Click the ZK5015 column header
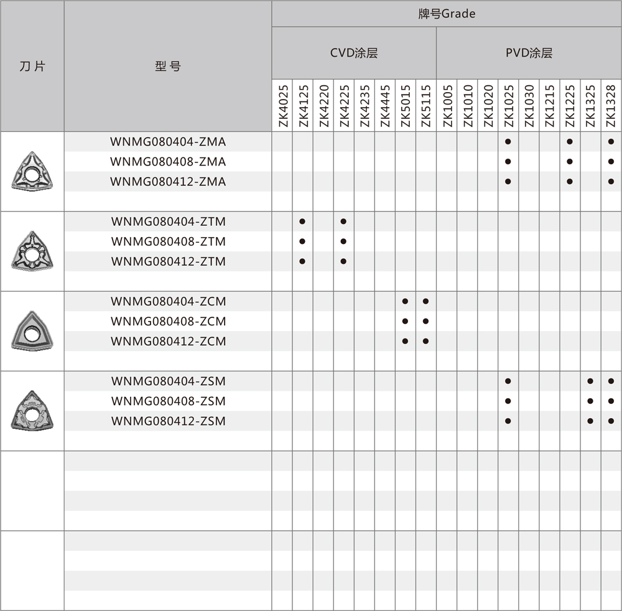 [x=406, y=106]
